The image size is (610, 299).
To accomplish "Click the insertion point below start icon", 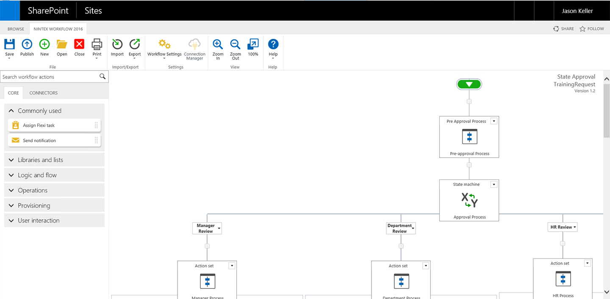I will tap(469, 101).
